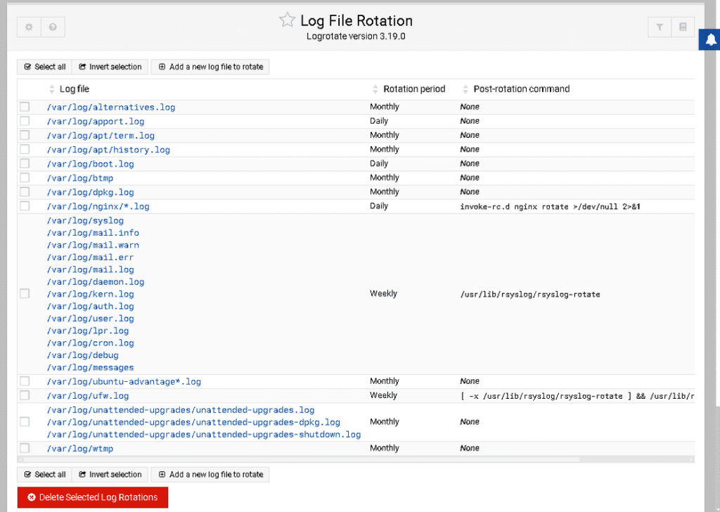720x512 pixels.
Task: Click the plus icon to add a log file
Action: click(163, 67)
